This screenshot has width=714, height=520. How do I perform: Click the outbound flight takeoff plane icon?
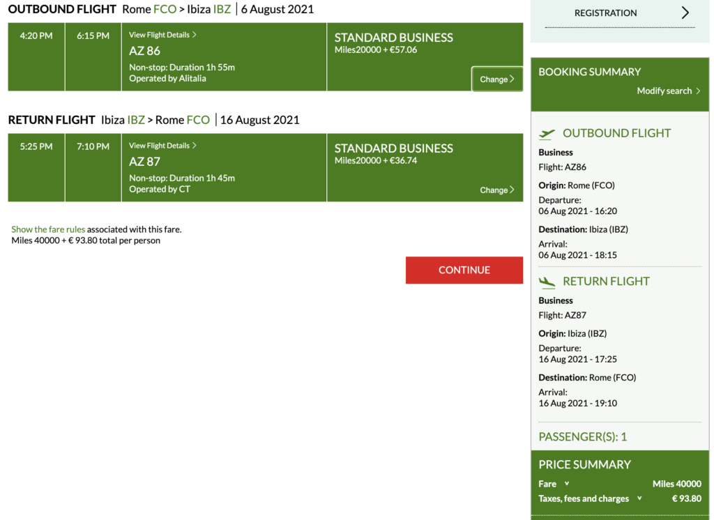pos(547,134)
